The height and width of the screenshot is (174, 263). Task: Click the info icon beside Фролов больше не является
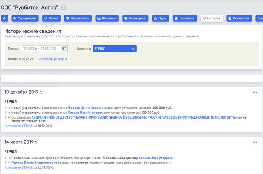(x=6, y=163)
